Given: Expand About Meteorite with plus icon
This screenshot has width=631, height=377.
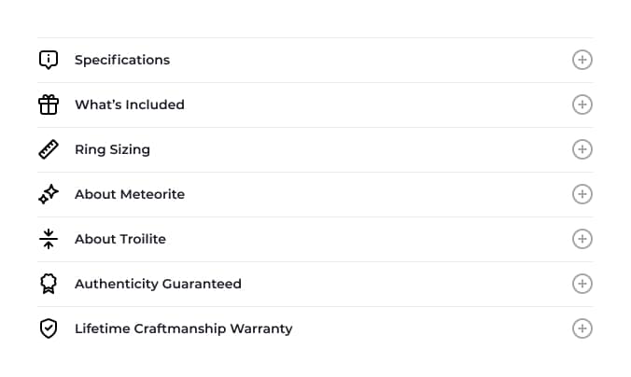Looking at the screenshot, I should click(582, 194).
